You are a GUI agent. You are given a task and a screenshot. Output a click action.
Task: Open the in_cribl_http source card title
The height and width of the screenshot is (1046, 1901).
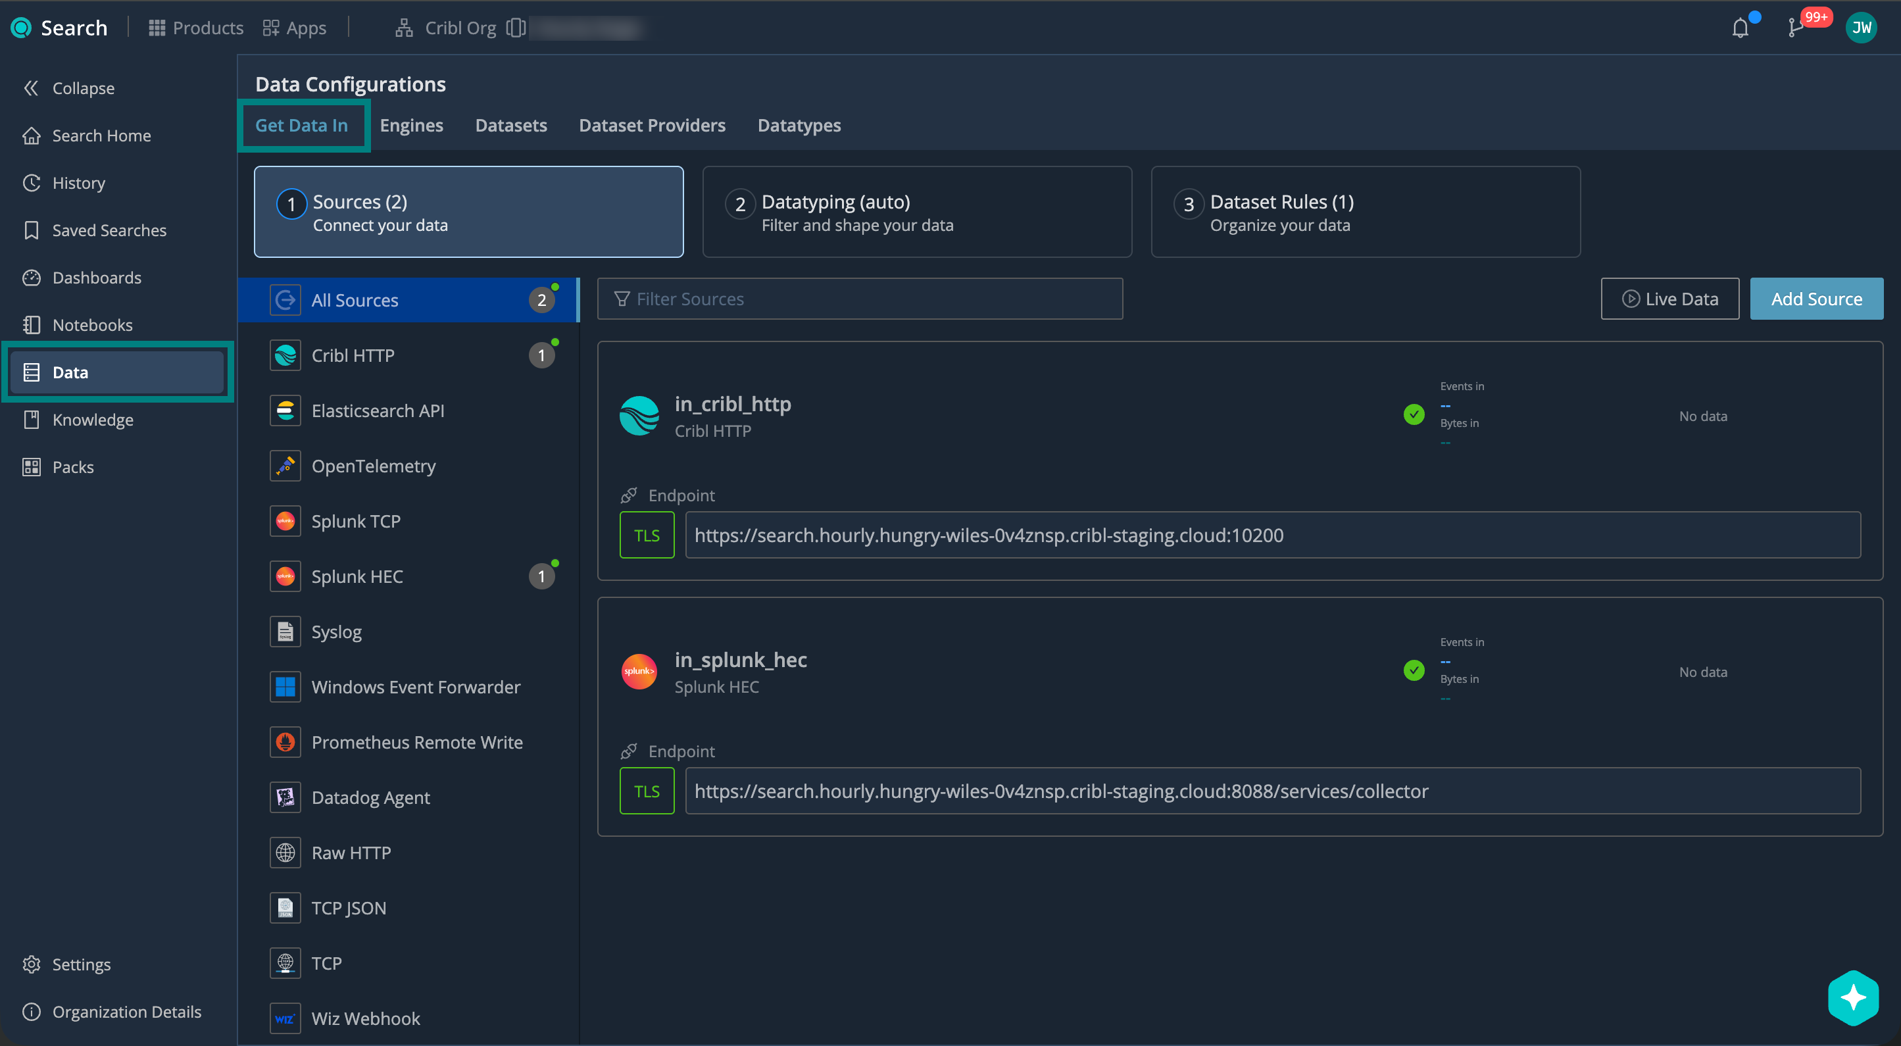click(x=733, y=404)
